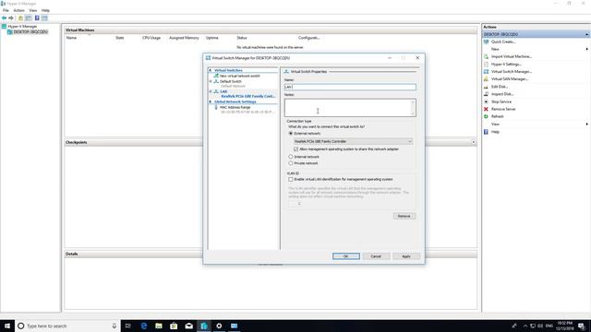The image size is (591, 332).
Task: Select the Internal network radio button
Action: click(291, 157)
